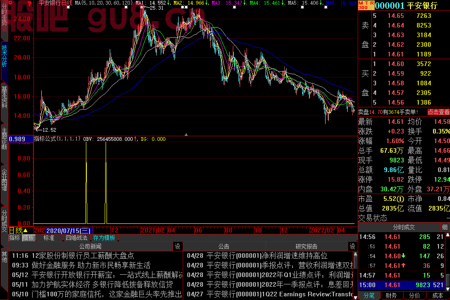Click the red question mark help icon
The width and height of the screenshot is (450, 300).
pyautogui.click(x=29, y=4)
